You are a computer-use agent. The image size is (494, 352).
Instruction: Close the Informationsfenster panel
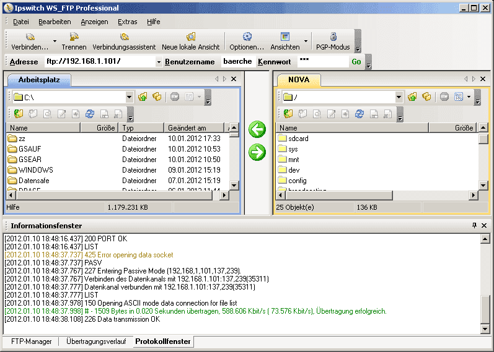[x=484, y=225]
